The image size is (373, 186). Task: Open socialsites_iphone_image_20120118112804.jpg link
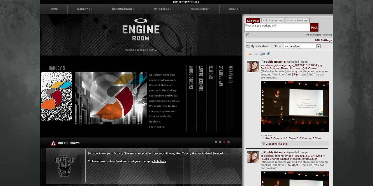(291, 65)
